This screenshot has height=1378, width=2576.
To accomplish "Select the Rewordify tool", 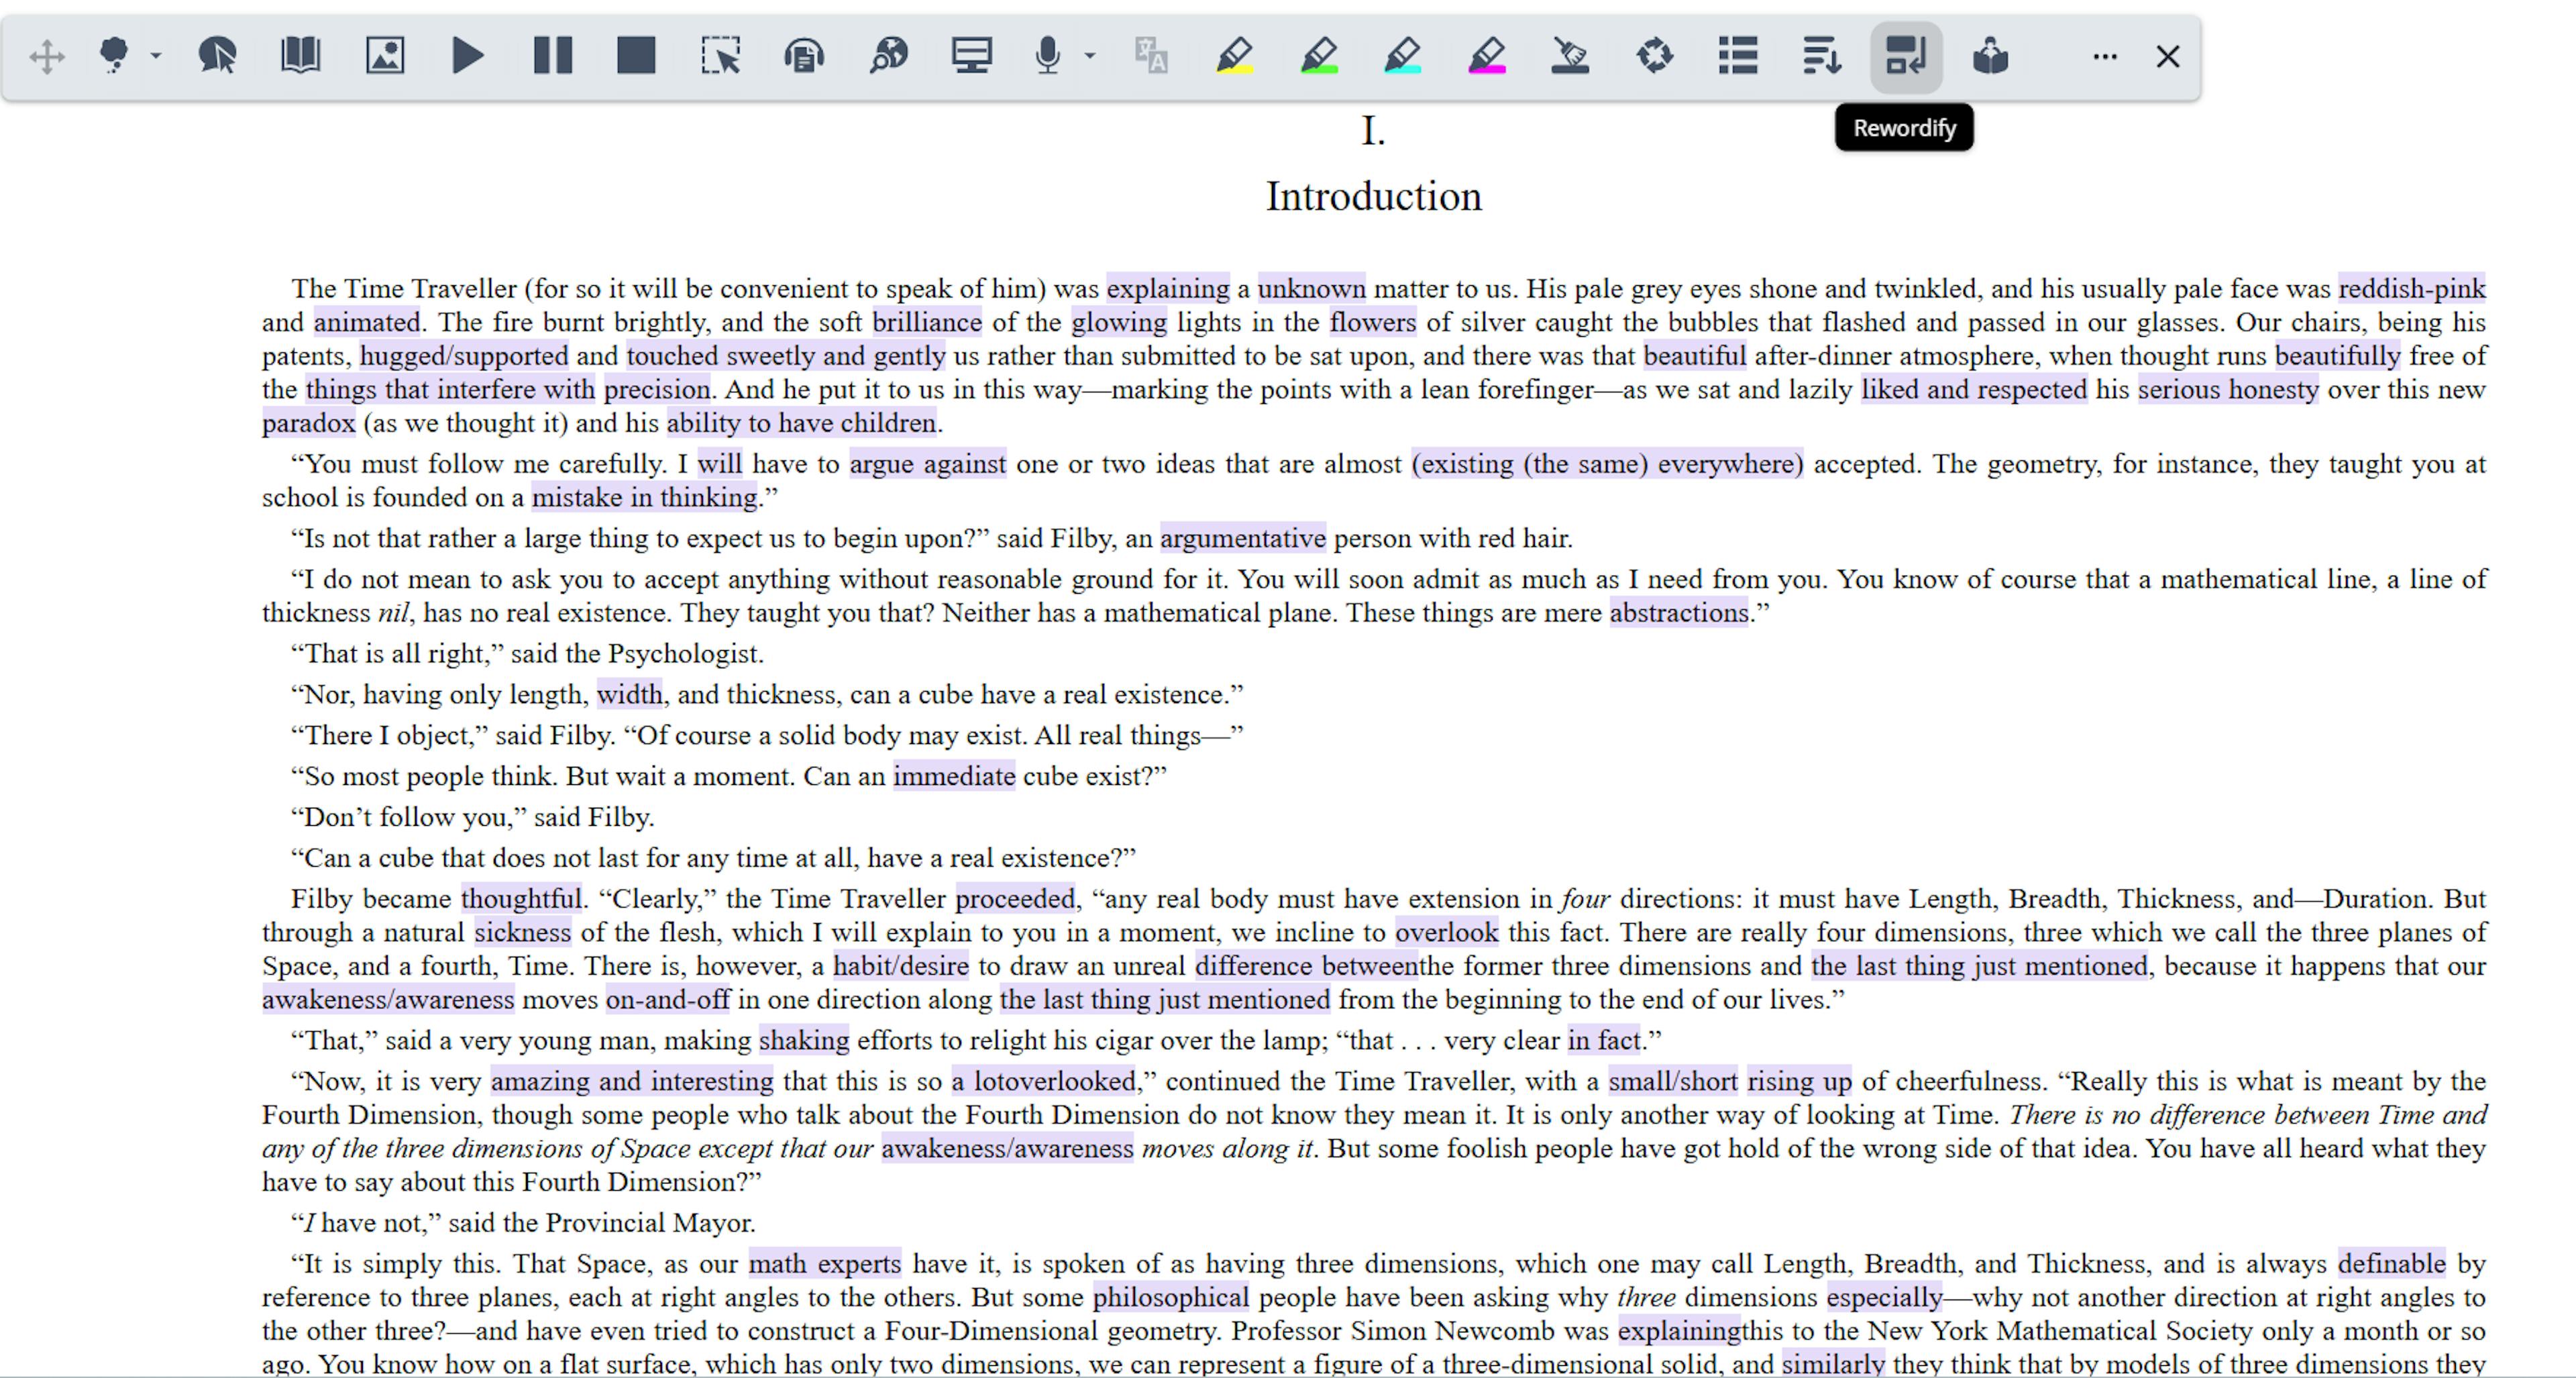I will [1906, 56].
